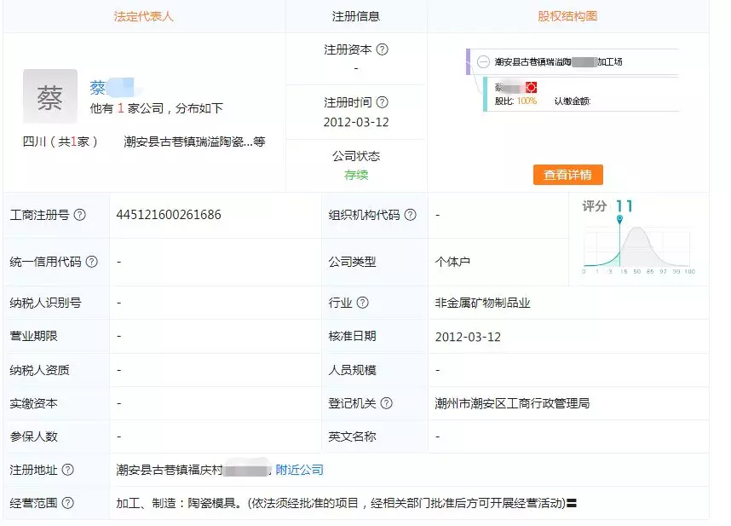
Task: Show the help info for 注册地址
Action: (68, 470)
